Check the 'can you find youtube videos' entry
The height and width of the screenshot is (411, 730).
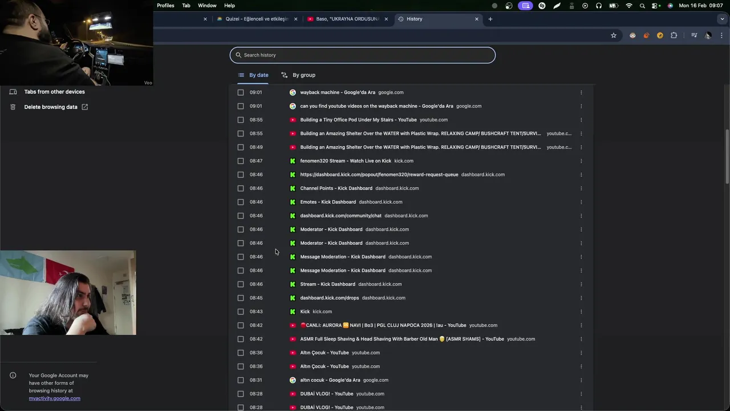241,106
